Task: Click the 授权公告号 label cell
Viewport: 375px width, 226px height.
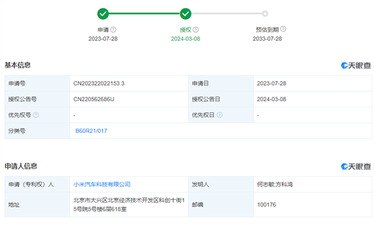Action: click(x=37, y=99)
